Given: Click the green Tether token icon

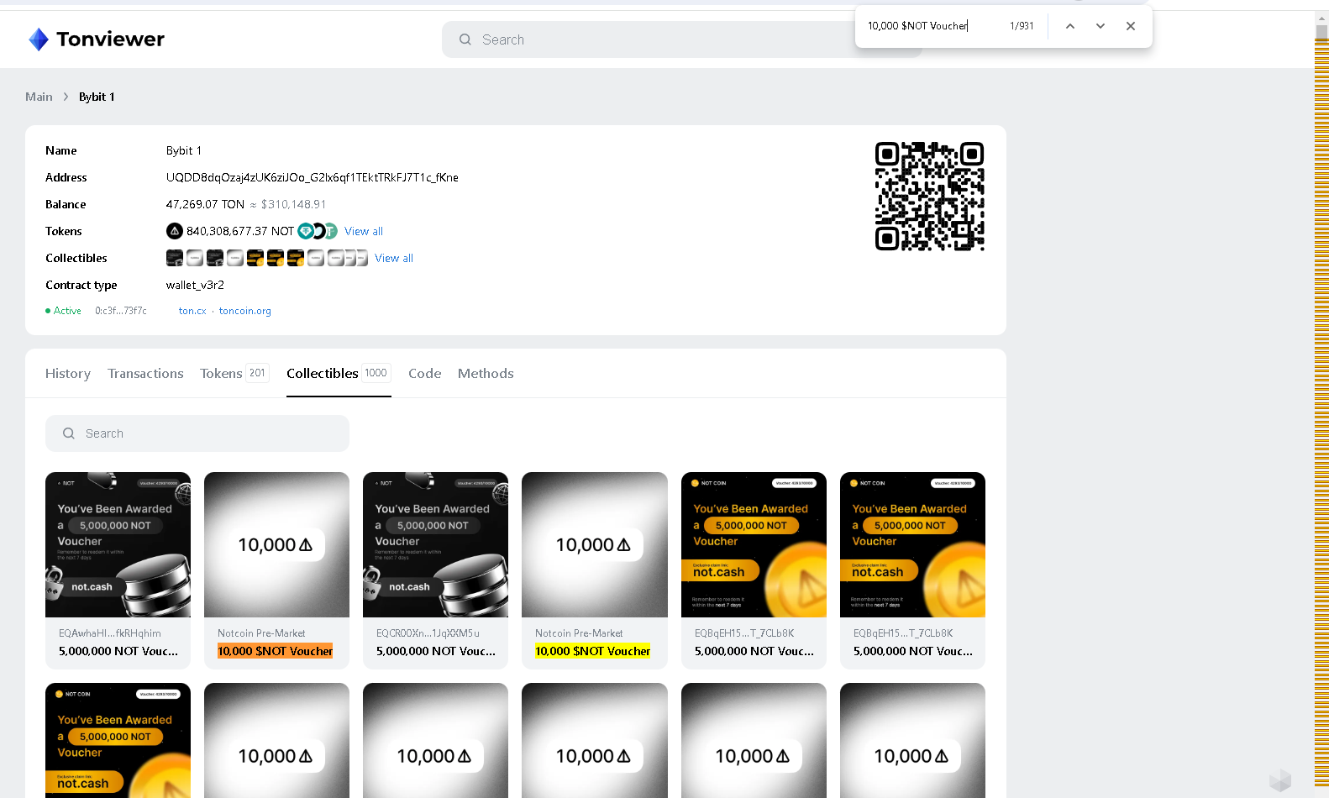Looking at the screenshot, I should [x=330, y=231].
